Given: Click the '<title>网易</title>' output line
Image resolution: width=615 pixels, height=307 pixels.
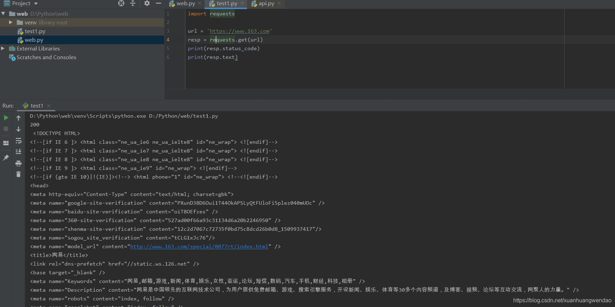Looking at the screenshot, I should (59, 255).
